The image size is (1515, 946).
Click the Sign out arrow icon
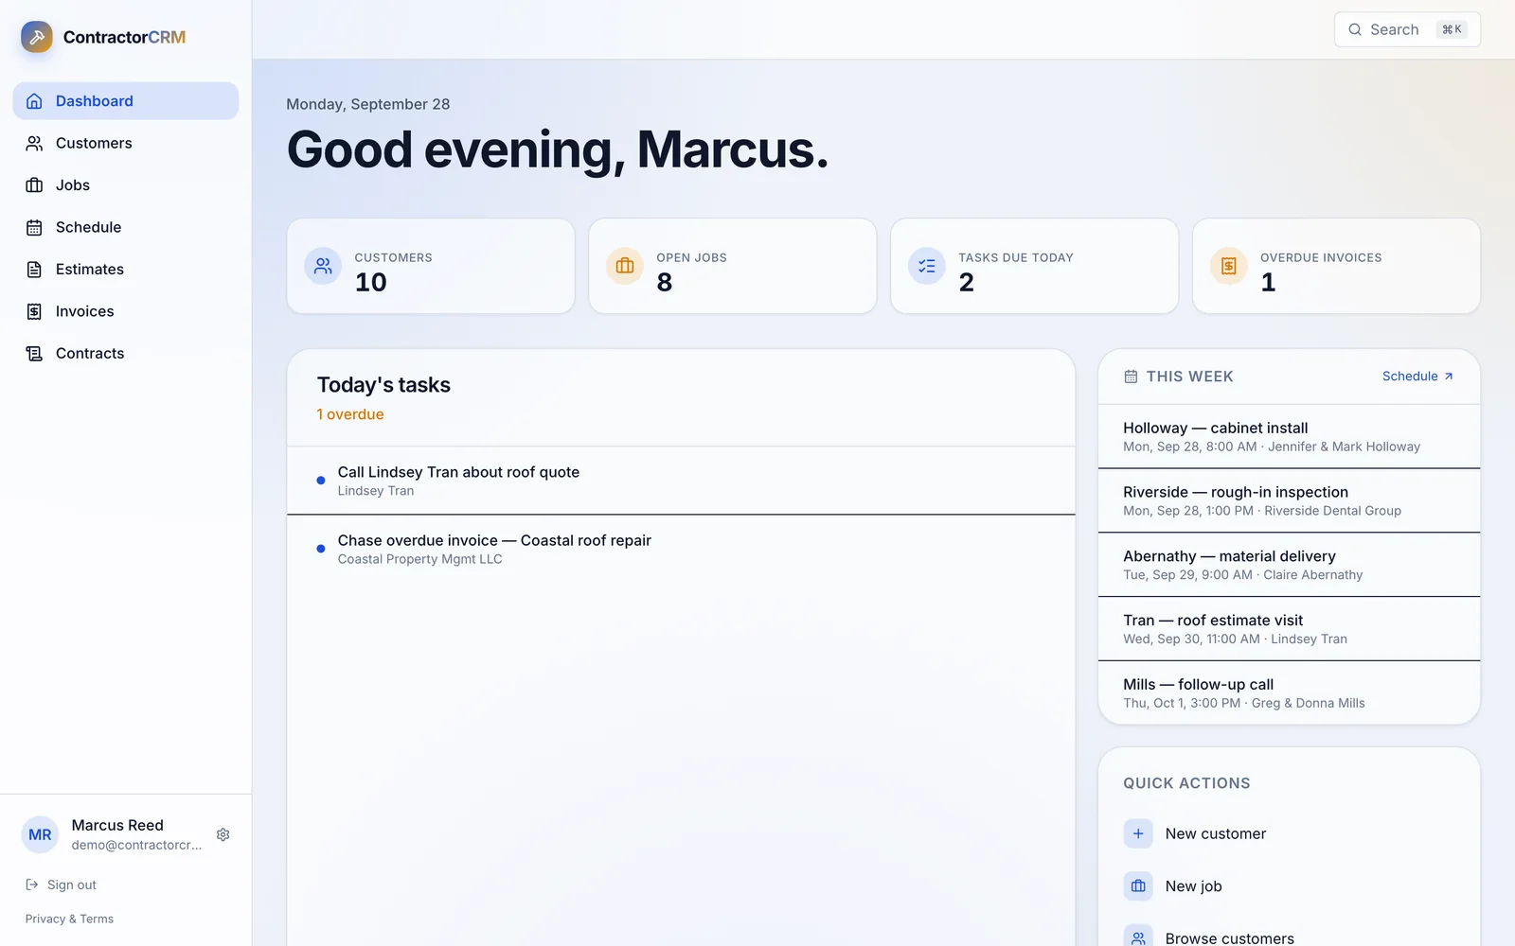point(32,885)
